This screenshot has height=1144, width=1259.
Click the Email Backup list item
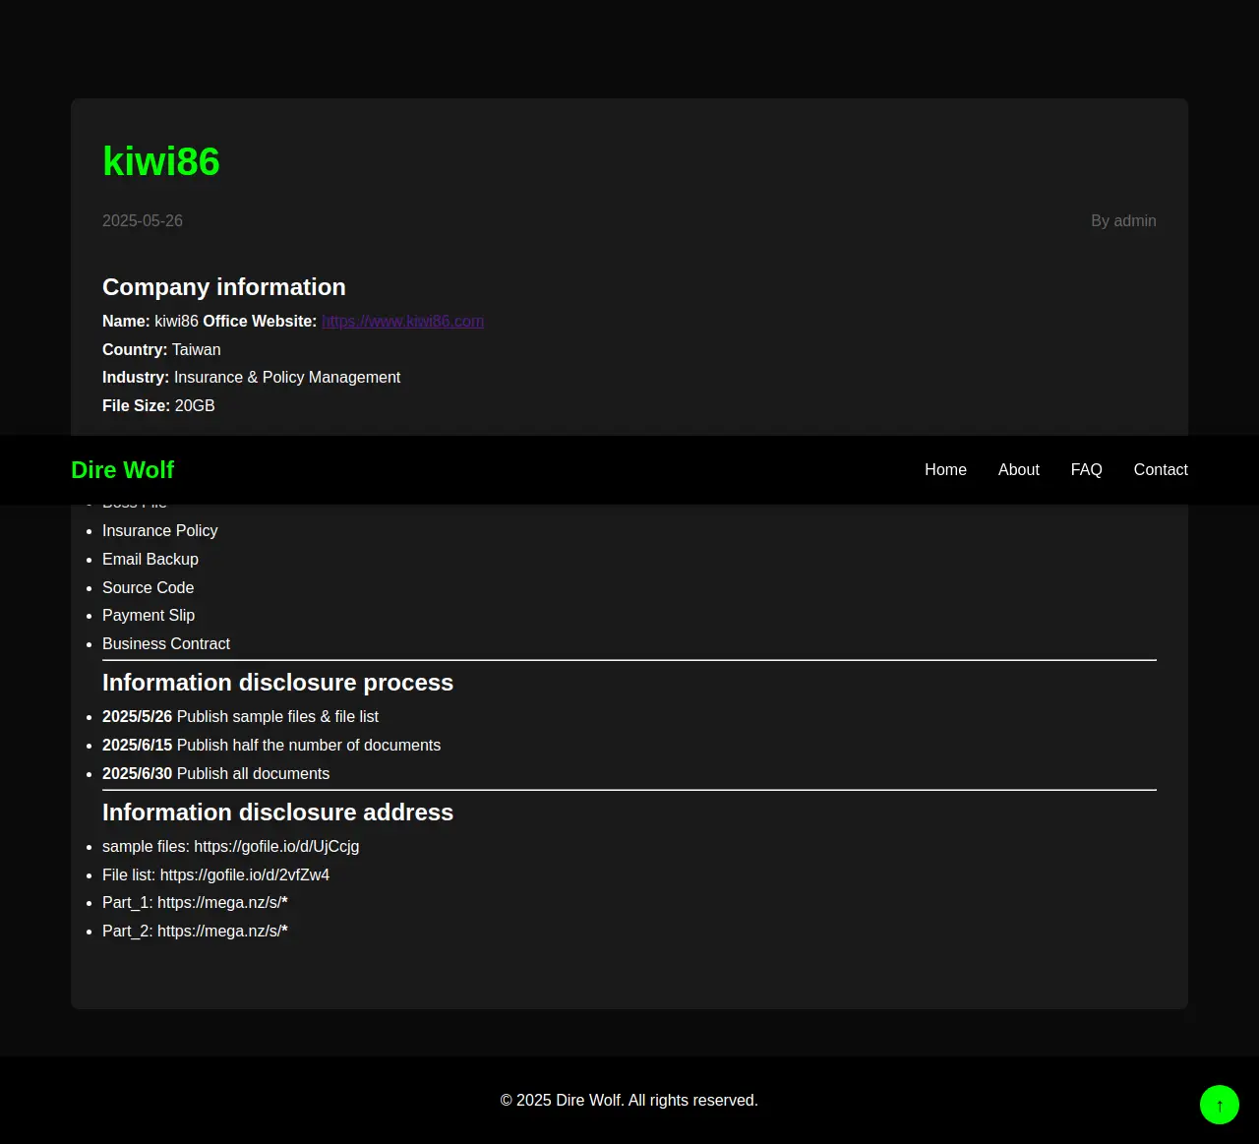tap(150, 560)
